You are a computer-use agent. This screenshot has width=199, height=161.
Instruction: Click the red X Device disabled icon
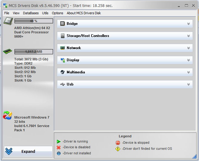59,147
